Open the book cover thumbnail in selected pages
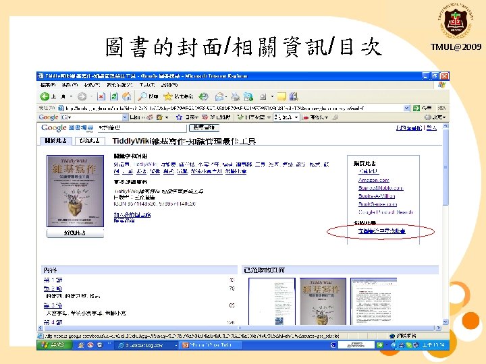Image resolution: width=486 pixels, height=364 pixels. pyautogui.click(x=323, y=301)
